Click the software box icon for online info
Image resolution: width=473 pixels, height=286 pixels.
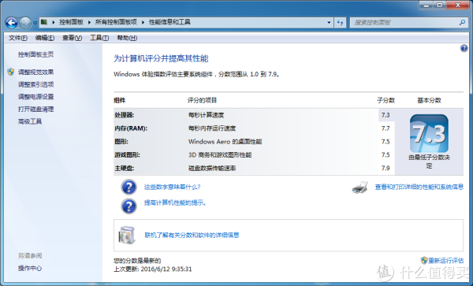tap(127, 235)
